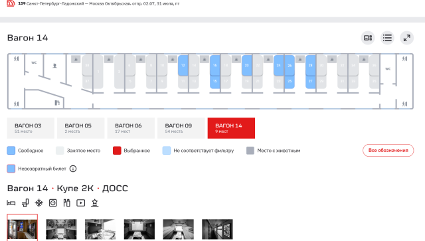Open the ВАГОН 09 tab
Viewport: 425px width, 241px height.
click(181, 128)
